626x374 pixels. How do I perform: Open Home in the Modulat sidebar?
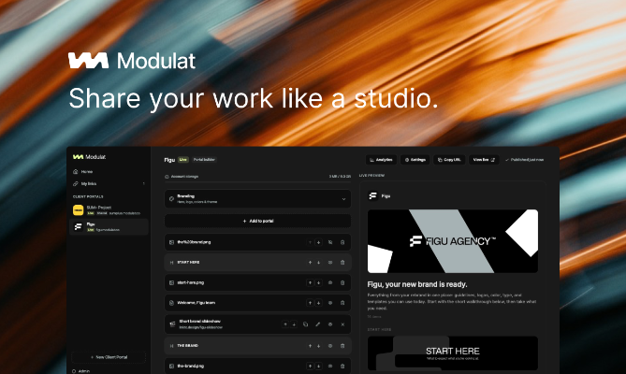tap(83, 171)
